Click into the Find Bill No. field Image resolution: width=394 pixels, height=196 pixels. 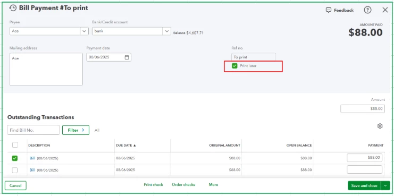33,130
